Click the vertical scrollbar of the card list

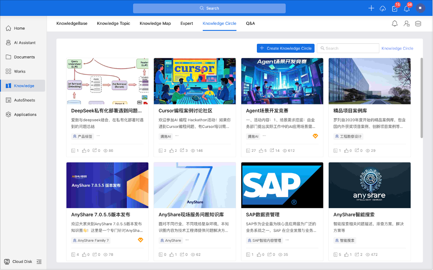(x=421, y=97)
